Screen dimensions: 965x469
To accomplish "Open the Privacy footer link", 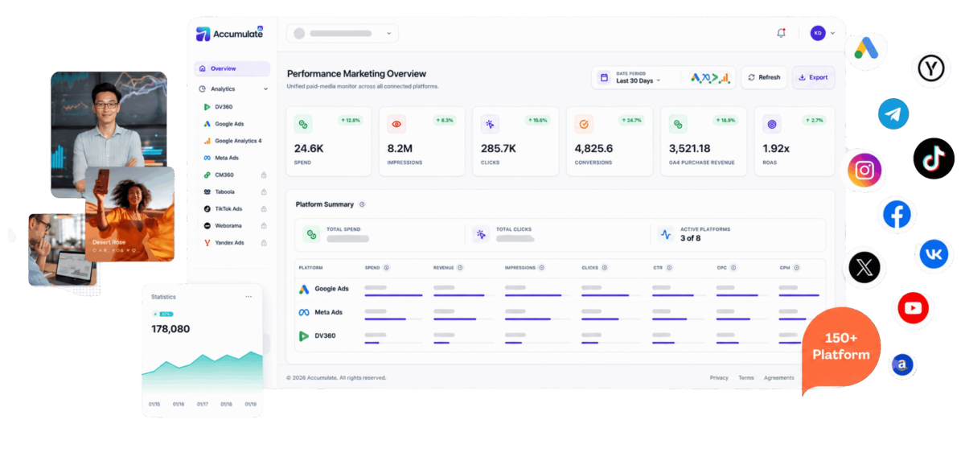I will [x=719, y=377].
